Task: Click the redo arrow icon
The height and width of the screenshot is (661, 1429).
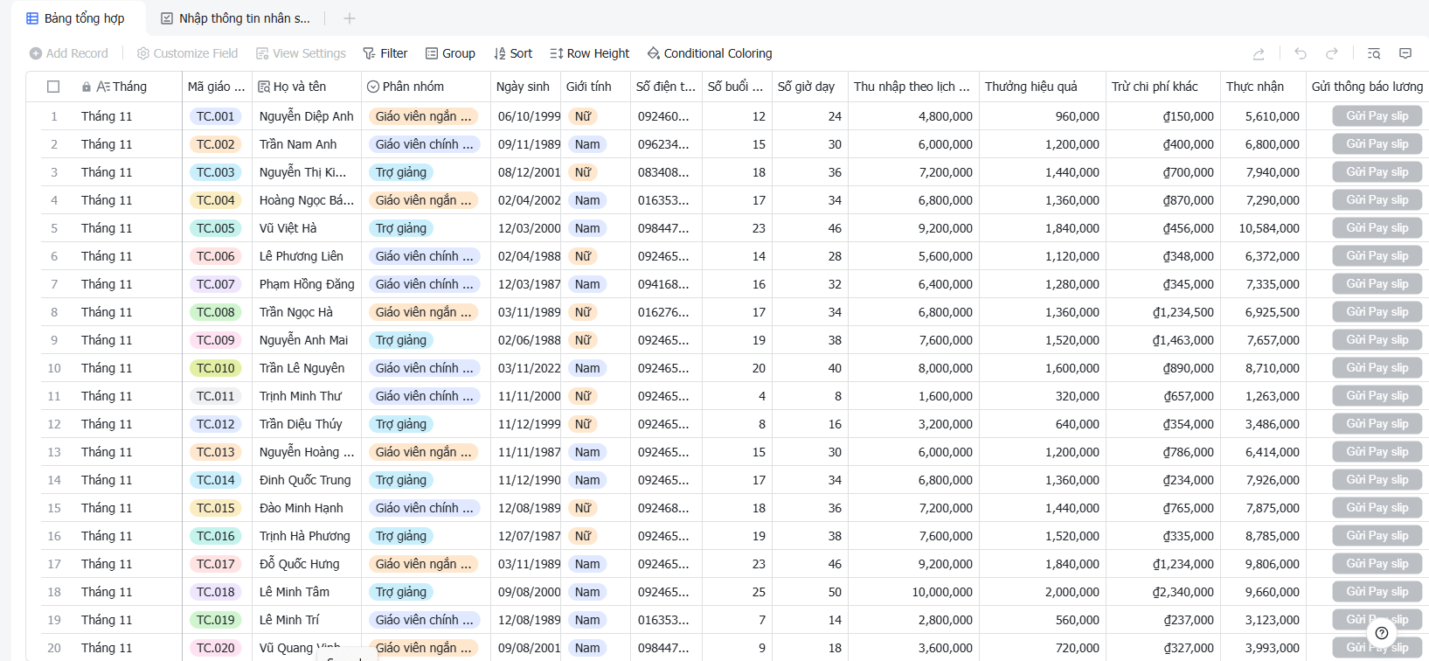Action: pos(1332,53)
